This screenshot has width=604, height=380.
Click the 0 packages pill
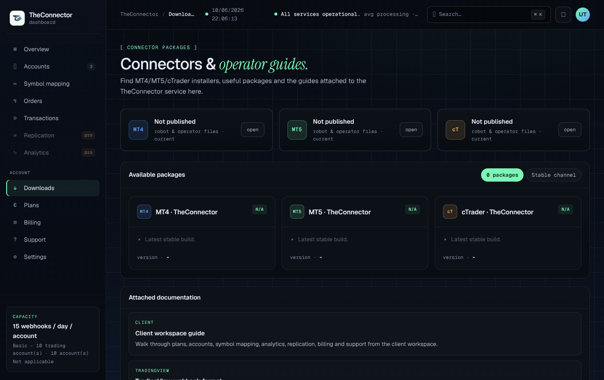coord(502,175)
